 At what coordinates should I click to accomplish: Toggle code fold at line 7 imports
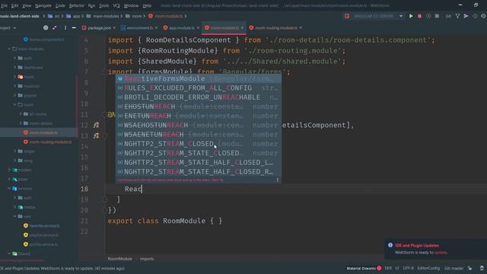pos(105,72)
